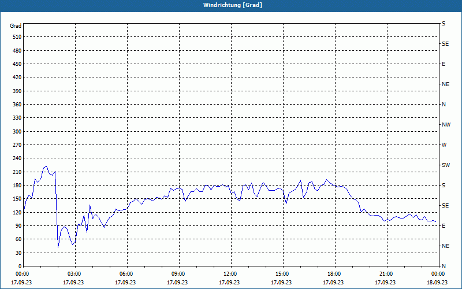Select the date label 18.09.23
Image resolution: width=462 pixels, height=289 pixels.
pos(437,283)
